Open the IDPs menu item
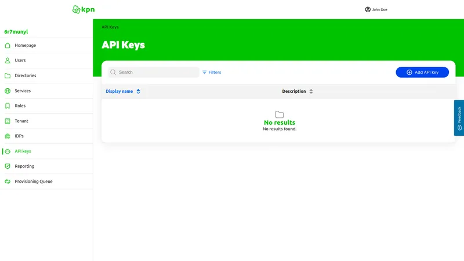464x261 pixels. (x=46, y=136)
